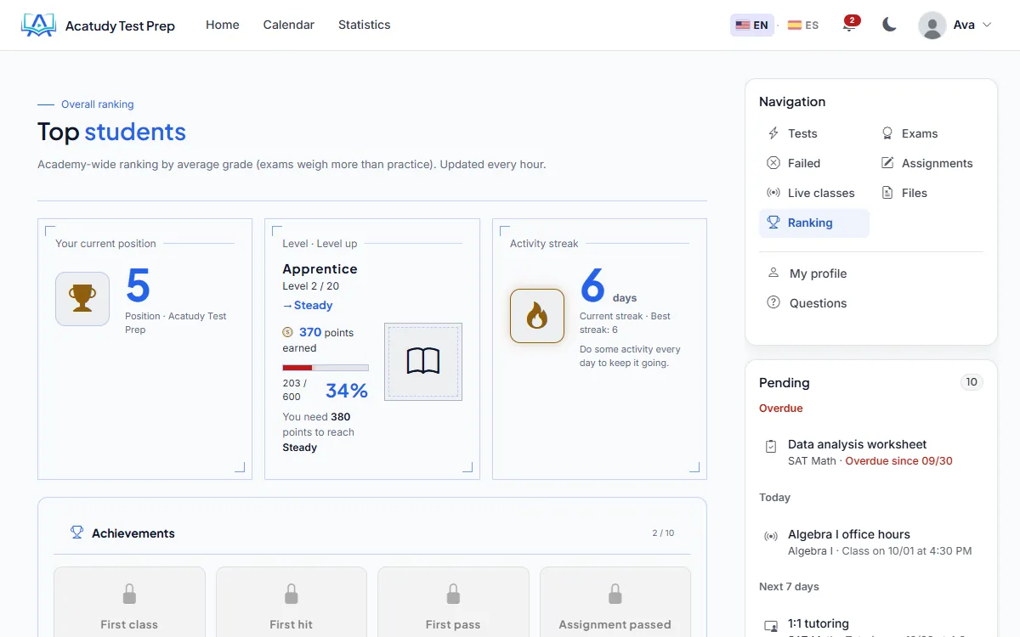Select Ranking in Navigation panel

(814, 223)
